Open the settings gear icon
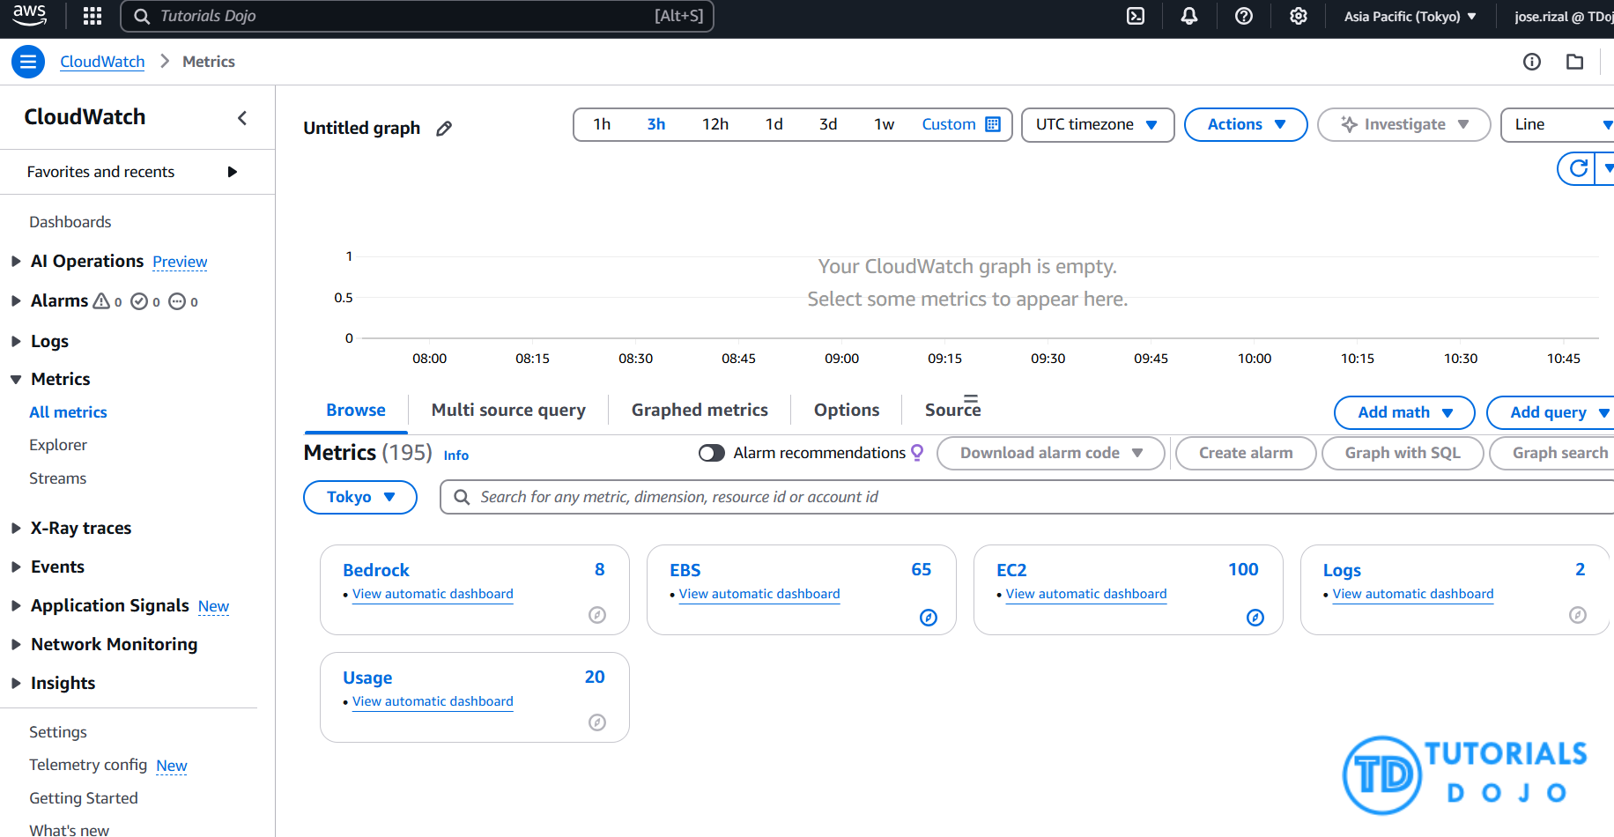The width and height of the screenshot is (1614, 837). click(x=1299, y=16)
